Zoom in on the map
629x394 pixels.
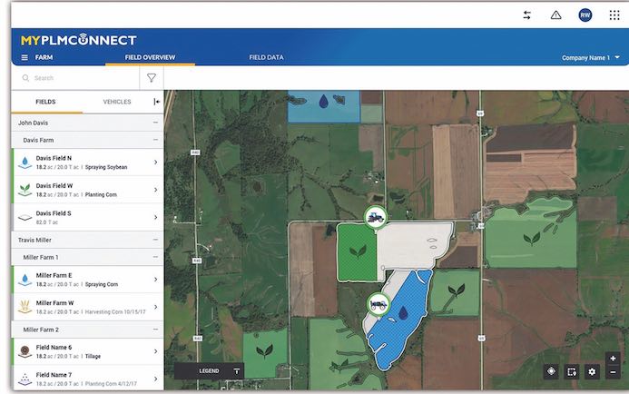point(614,359)
